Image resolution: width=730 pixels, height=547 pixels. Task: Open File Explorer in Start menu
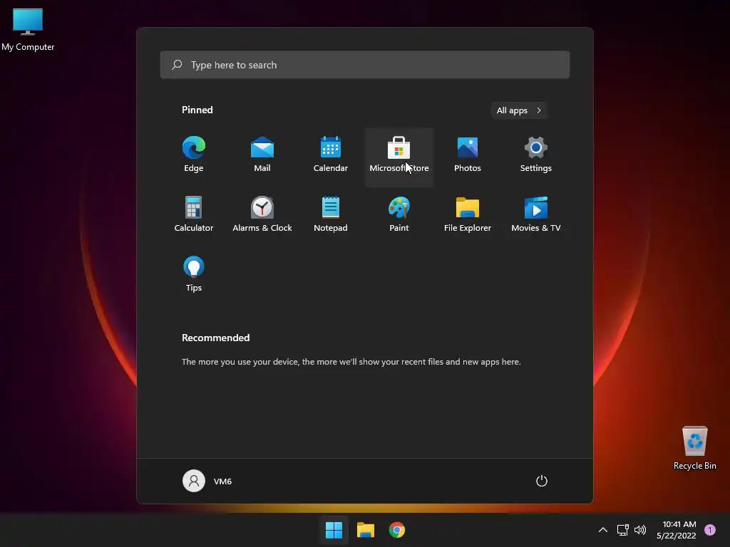[468, 214]
